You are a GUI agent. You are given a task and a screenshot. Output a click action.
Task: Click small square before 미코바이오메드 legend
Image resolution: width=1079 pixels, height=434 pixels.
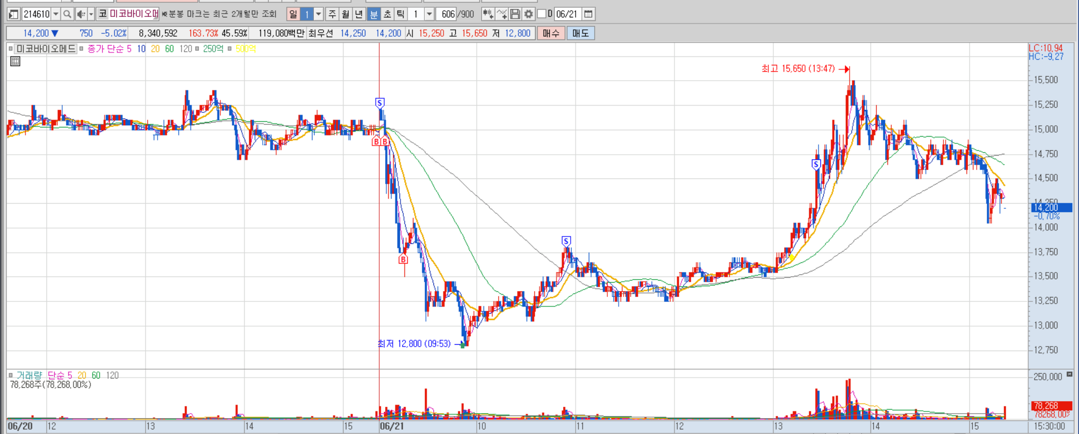coord(11,49)
